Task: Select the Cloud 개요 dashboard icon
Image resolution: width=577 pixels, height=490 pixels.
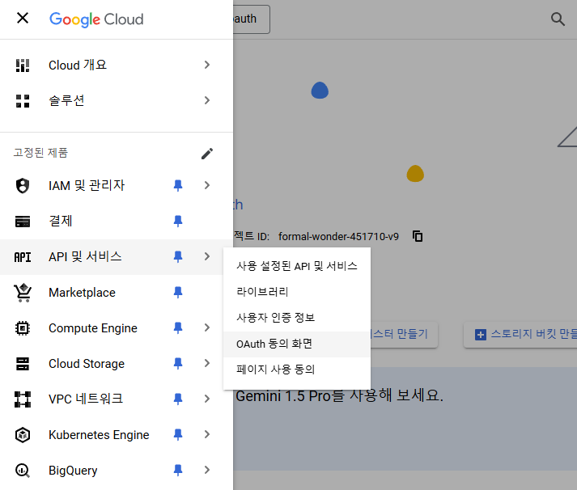Action: tap(23, 65)
